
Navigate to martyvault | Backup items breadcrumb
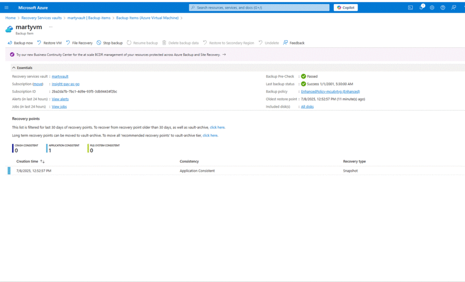point(89,18)
